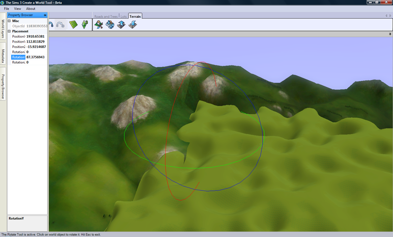The width and height of the screenshot is (393, 237).
Task: Edit the position value -15.9214687
Action: click(36, 47)
